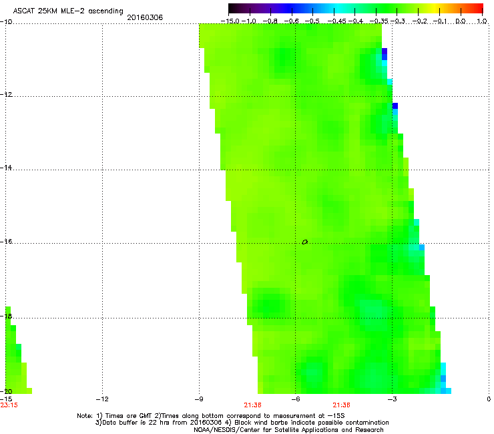Screen dimensions: 494x434
Task: Click the -0.8 color bar label
Action: click(270, 21)
